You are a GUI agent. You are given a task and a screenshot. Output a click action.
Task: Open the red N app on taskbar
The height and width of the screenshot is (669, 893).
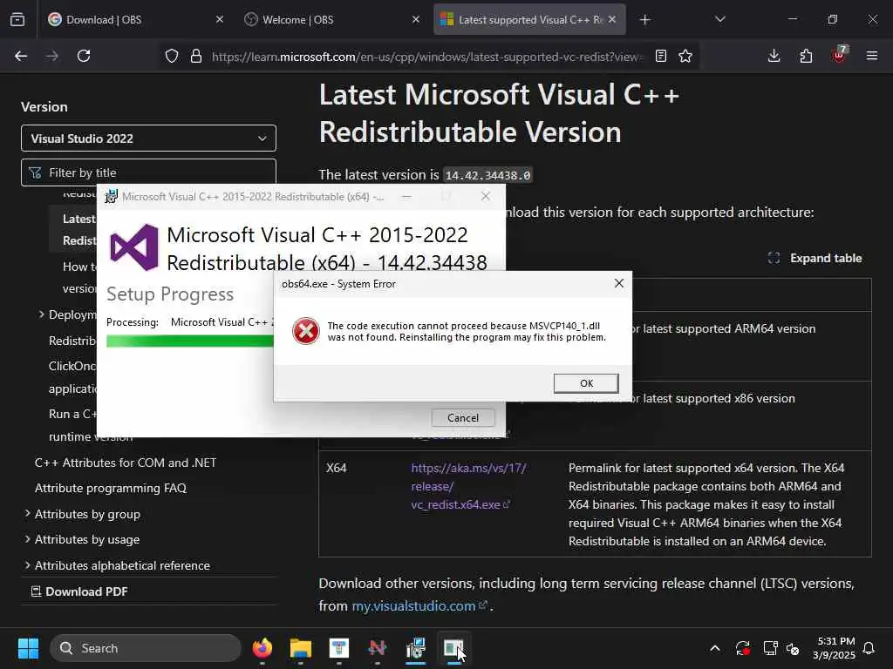coord(377,648)
